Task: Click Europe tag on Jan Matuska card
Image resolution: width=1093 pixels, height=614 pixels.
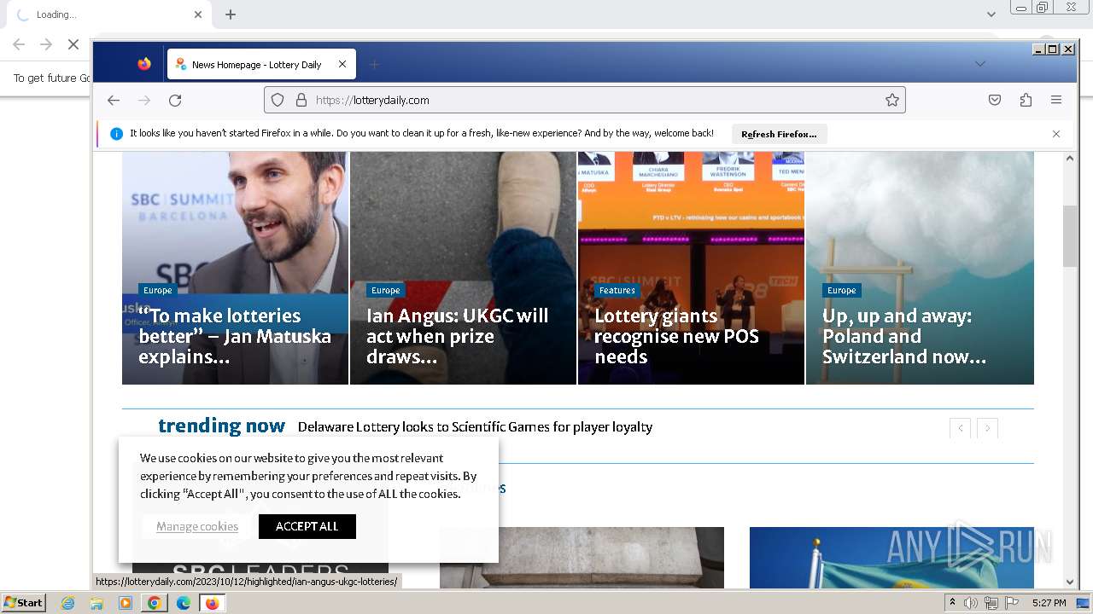Action: 157,290
